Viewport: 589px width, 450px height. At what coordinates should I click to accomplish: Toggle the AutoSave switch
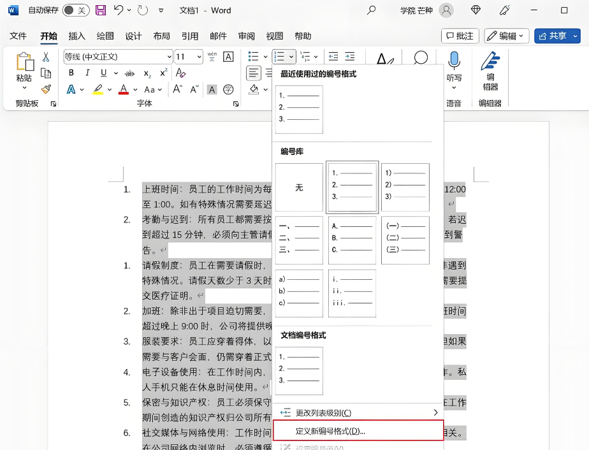76,10
